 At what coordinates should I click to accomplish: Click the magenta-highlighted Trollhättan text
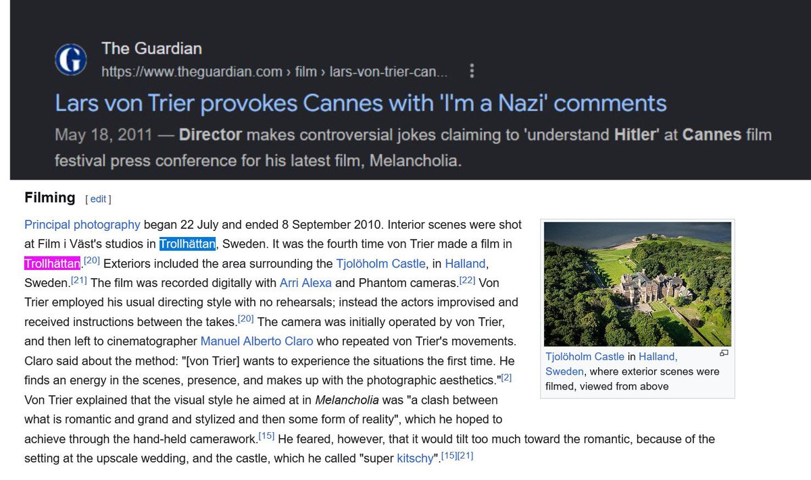pos(53,263)
